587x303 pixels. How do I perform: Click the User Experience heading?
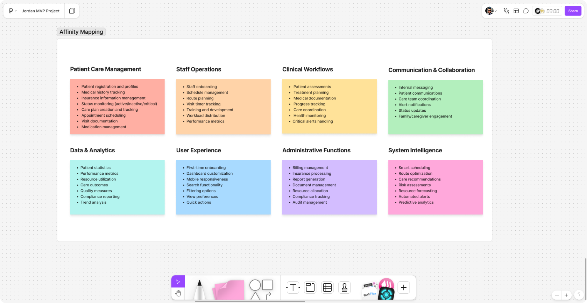[199, 150]
